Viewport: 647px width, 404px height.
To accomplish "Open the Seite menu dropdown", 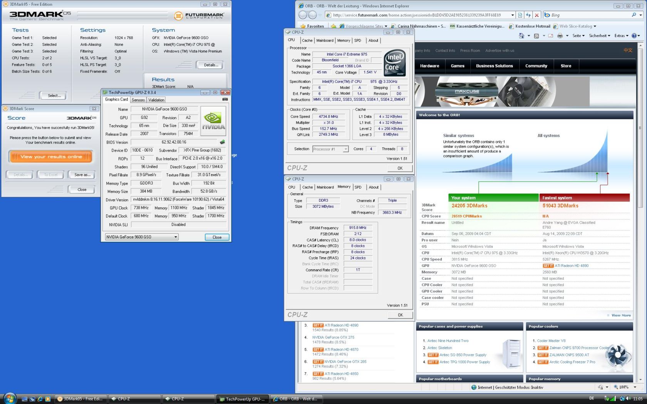I will (578, 36).
